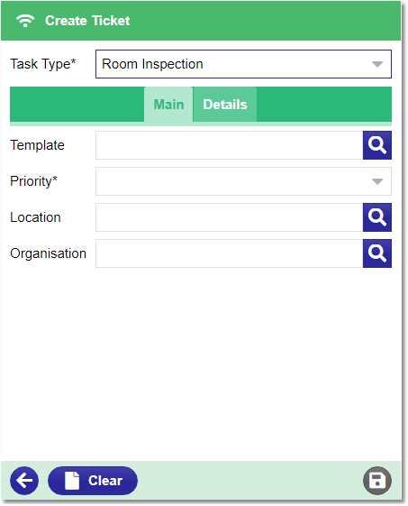Image resolution: width=408 pixels, height=506 pixels.
Task: Expand the Priority dropdown arrow
Action: (377, 181)
